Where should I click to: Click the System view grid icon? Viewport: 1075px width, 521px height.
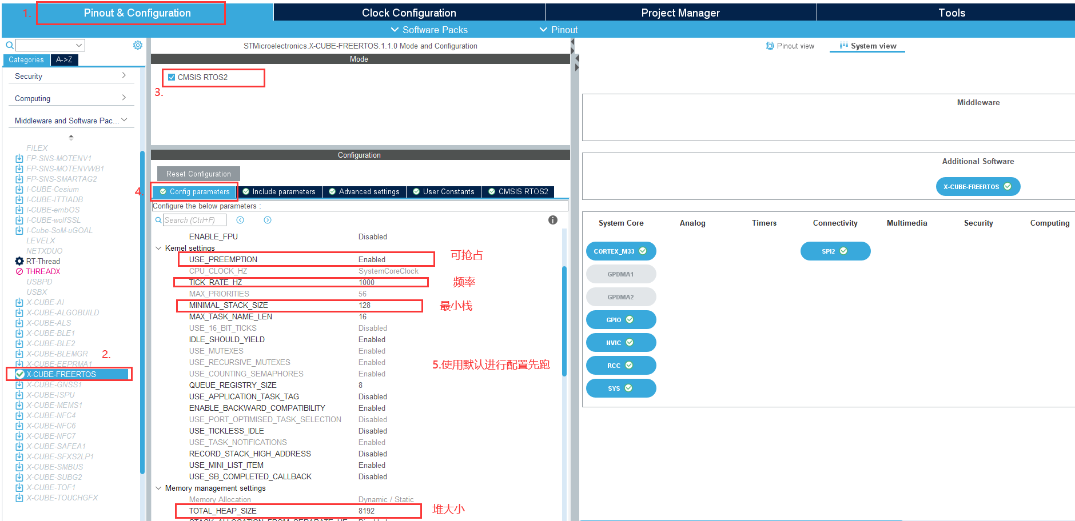tap(844, 45)
